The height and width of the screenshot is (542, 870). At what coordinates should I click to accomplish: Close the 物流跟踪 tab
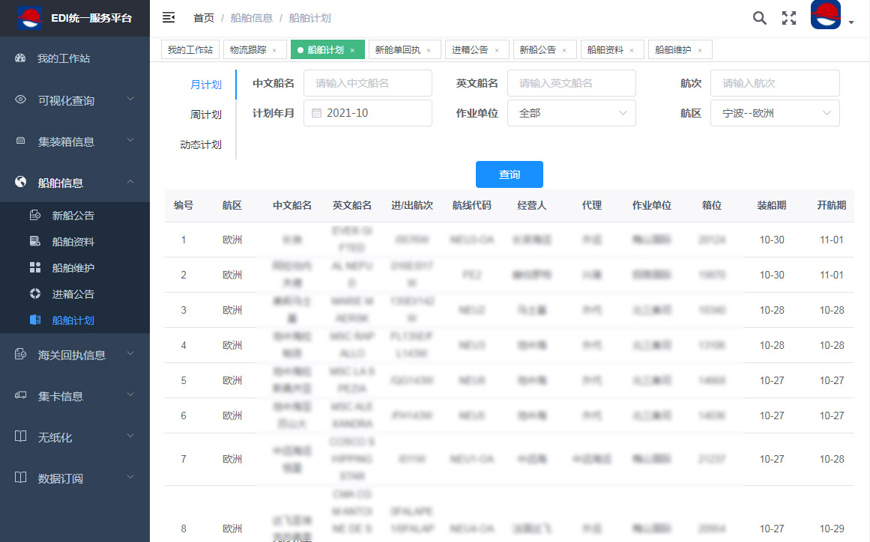(x=274, y=50)
